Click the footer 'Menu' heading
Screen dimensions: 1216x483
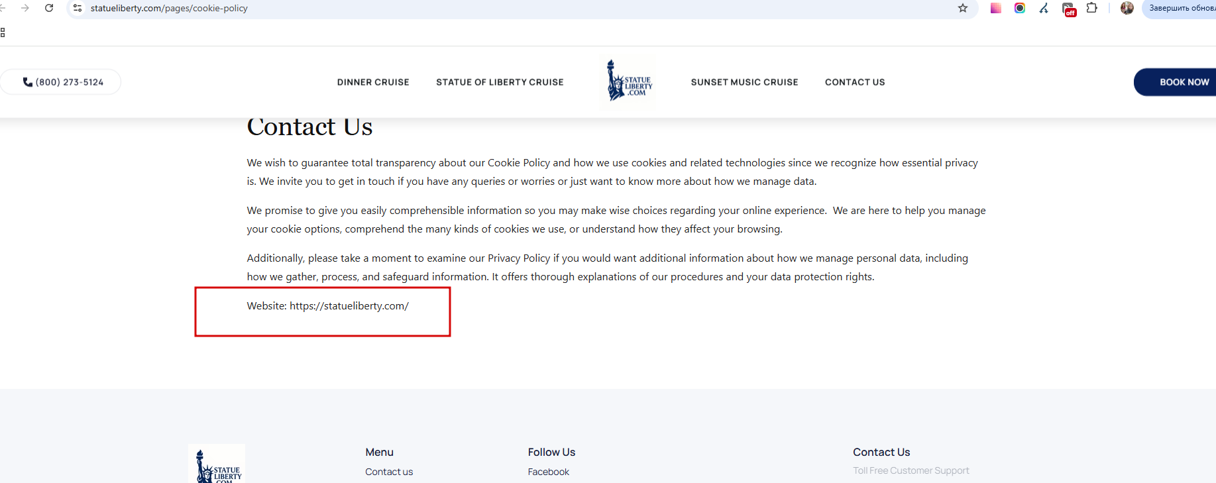pyautogui.click(x=380, y=452)
